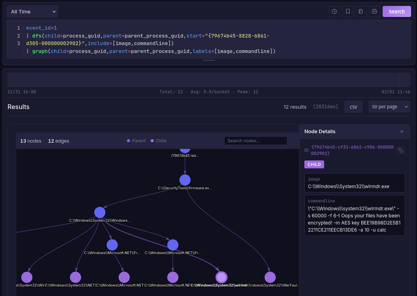The width and height of the screenshot is (417, 296).
Task: Select the wlrmdr.exe node in the graph
Action: 221,277
